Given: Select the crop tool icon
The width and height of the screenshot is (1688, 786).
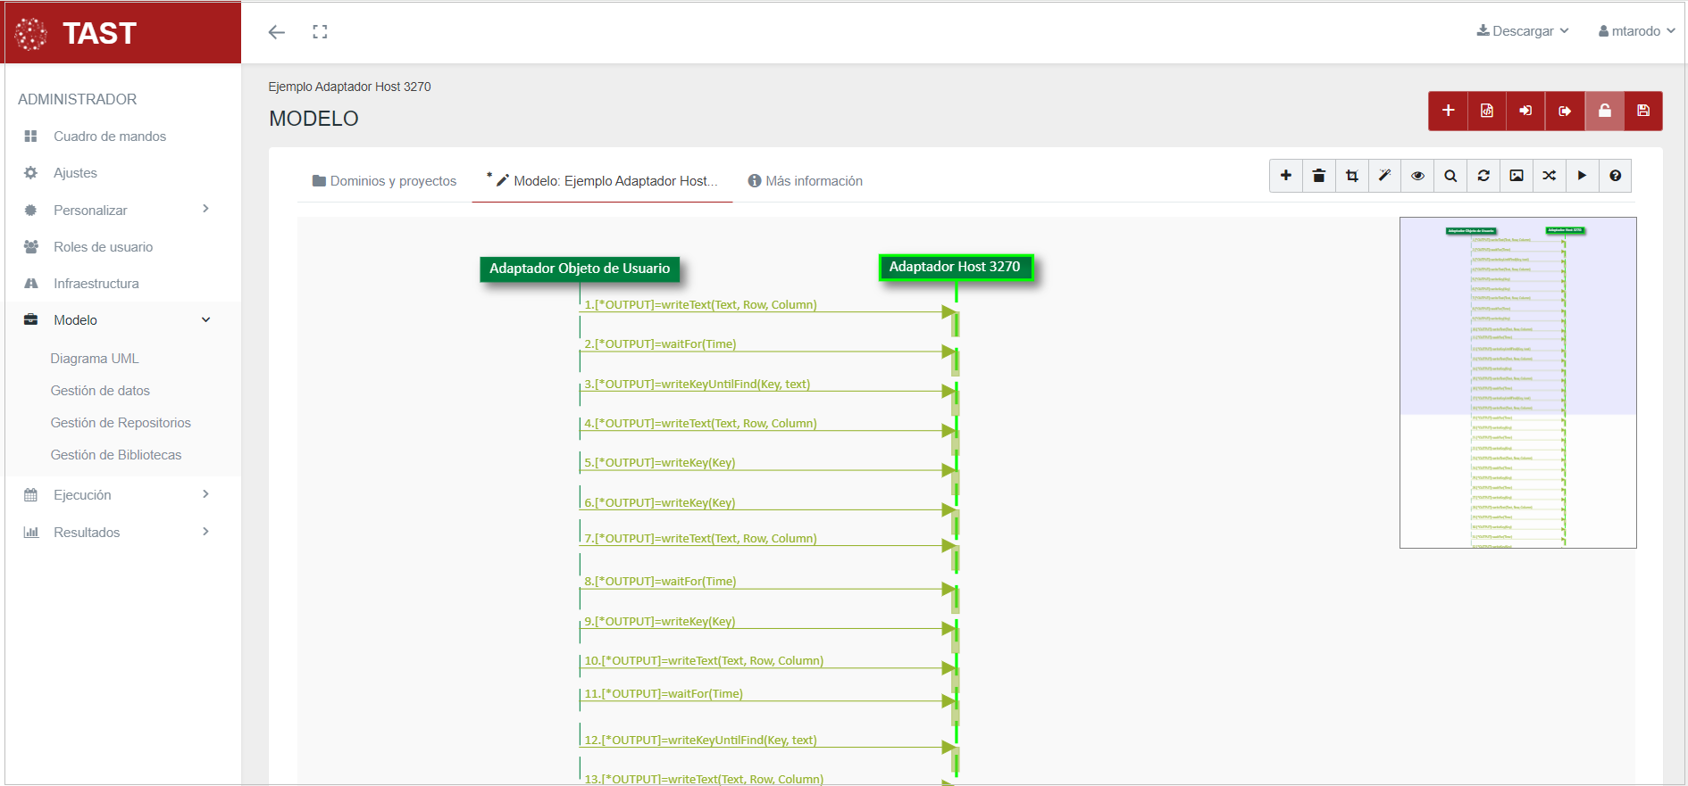Looking at the screenshot, I should (x=1351, y=176).
